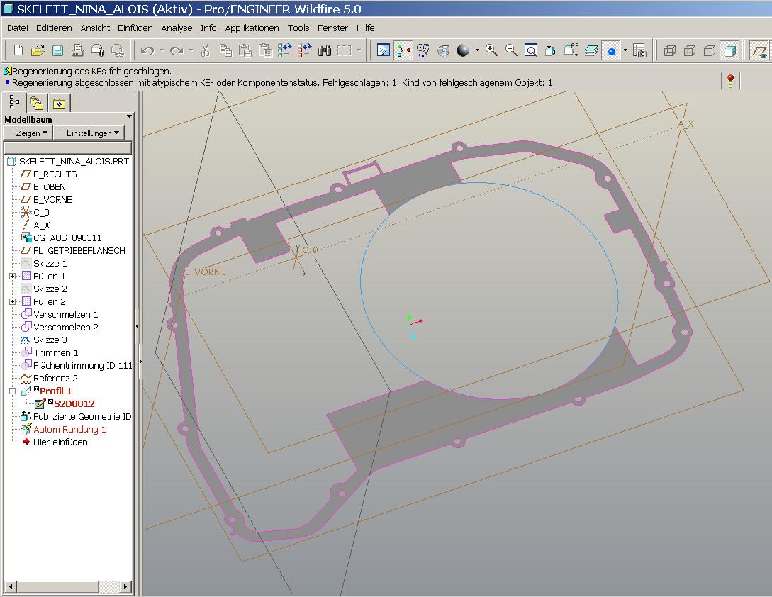Cut the selection with the scissors icon
Viewport: 772px width, 597px height.
tap(206, 50)
